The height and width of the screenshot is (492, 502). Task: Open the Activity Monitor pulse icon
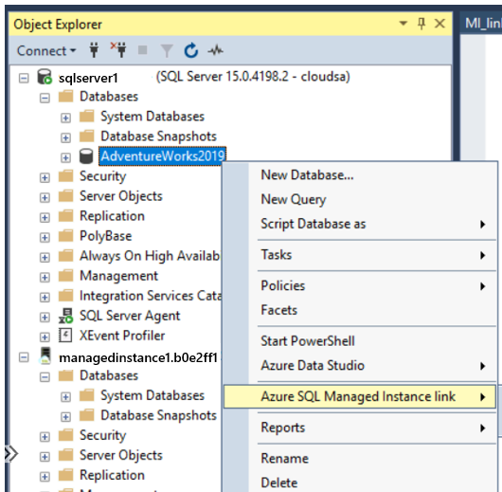click(x=216, y=50)
